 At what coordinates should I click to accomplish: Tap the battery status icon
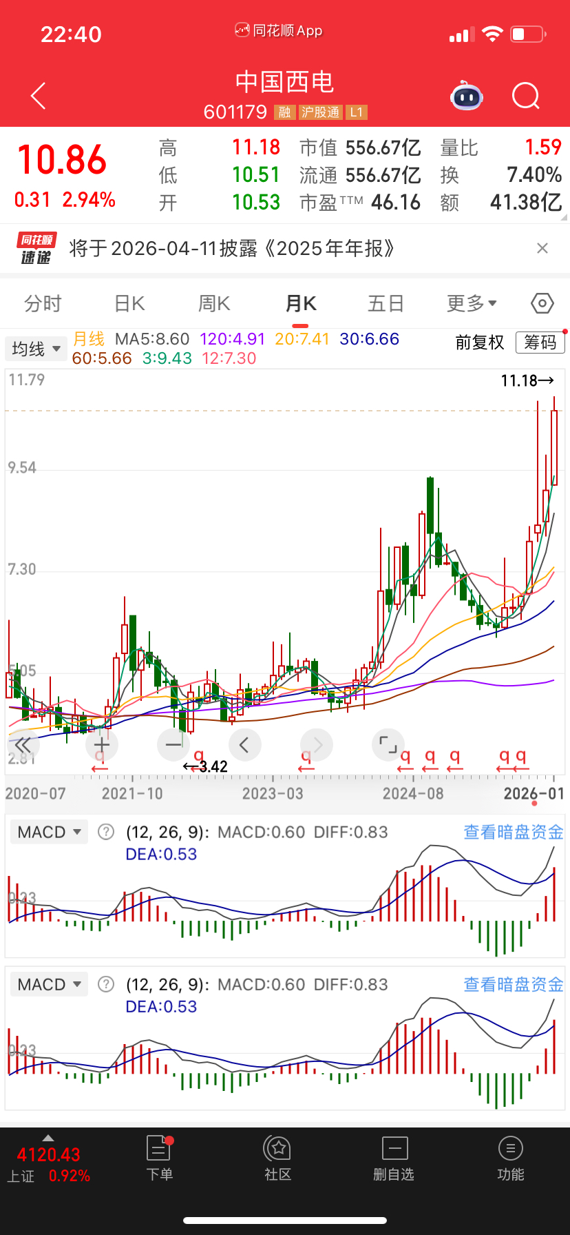(x=529, y=34)
